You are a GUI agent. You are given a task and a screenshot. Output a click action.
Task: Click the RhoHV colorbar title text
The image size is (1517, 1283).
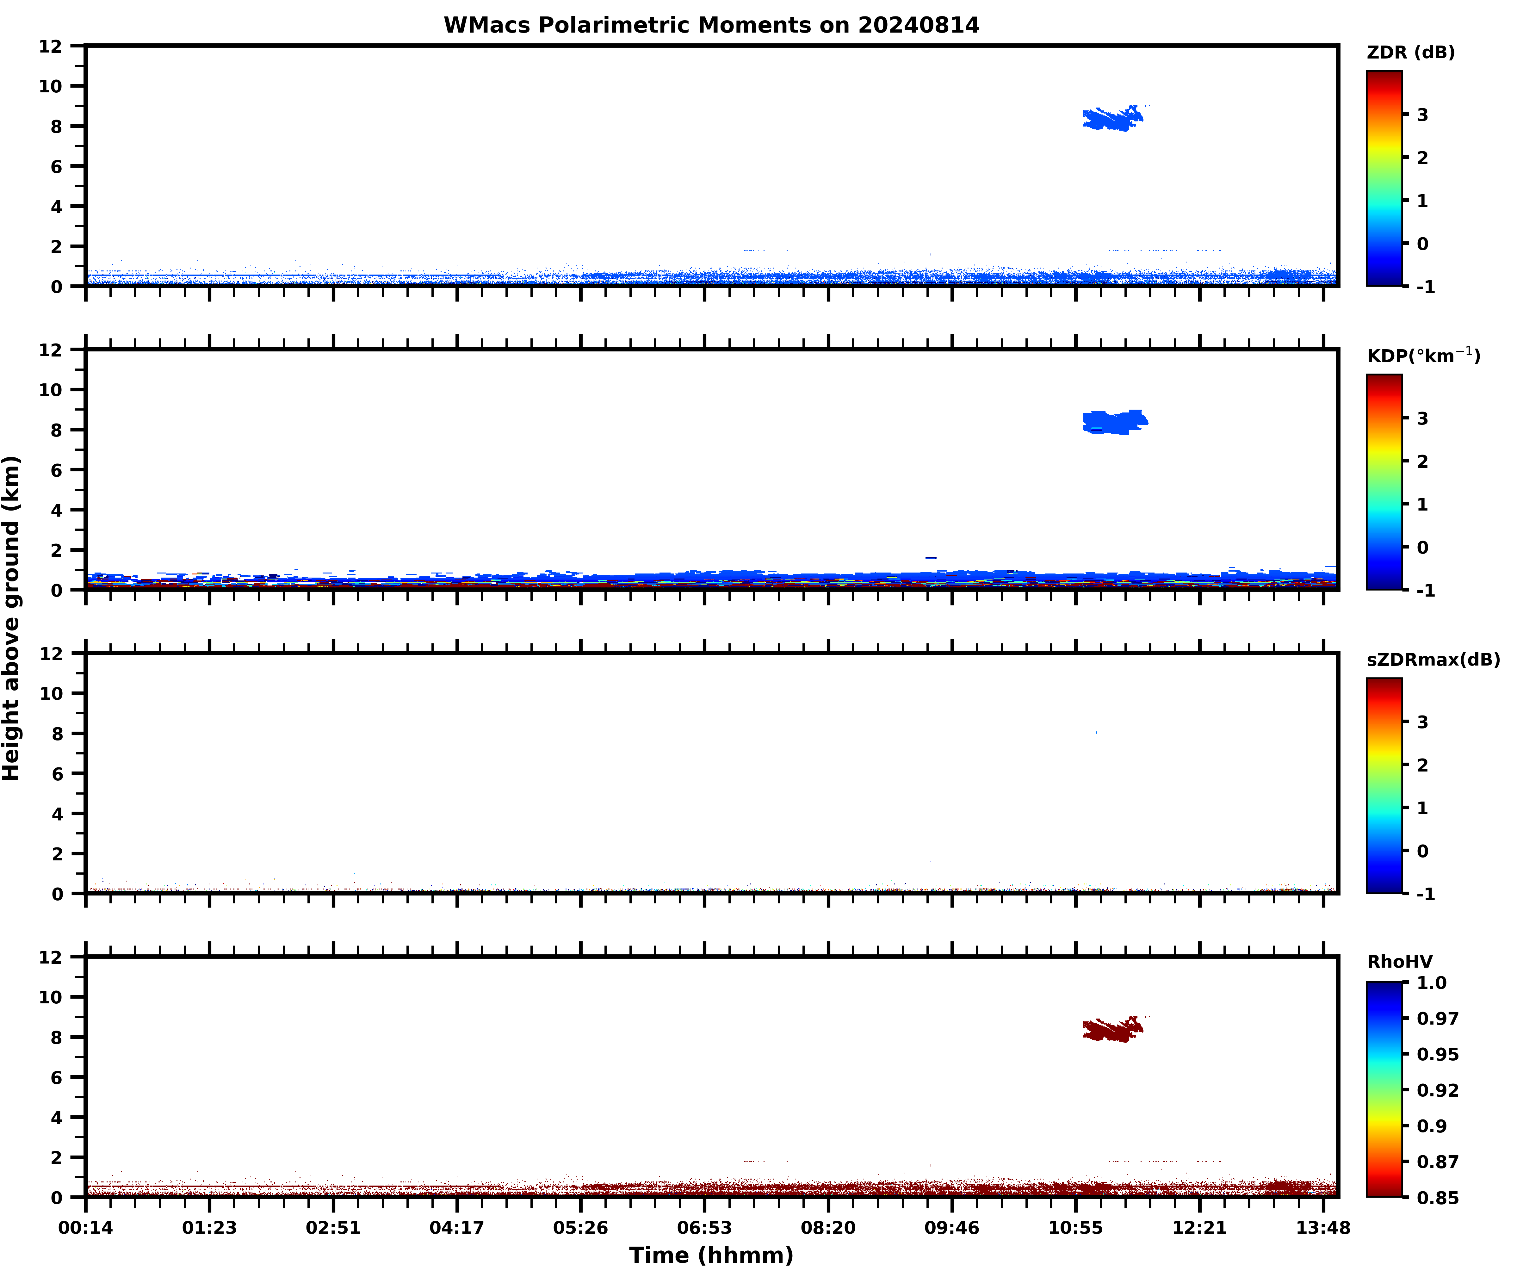[x=1399, y=962]
